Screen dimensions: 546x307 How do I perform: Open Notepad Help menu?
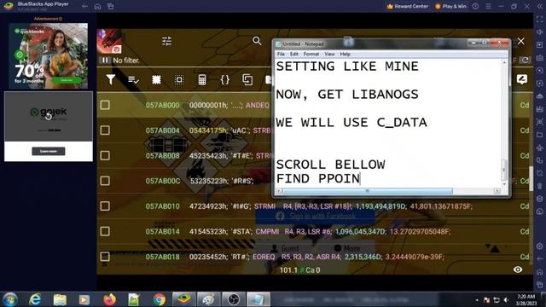tap(345, 54)
